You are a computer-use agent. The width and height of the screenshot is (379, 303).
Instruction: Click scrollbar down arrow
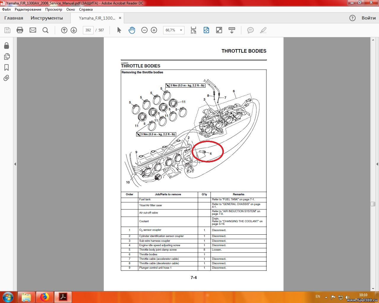point(373,289)
